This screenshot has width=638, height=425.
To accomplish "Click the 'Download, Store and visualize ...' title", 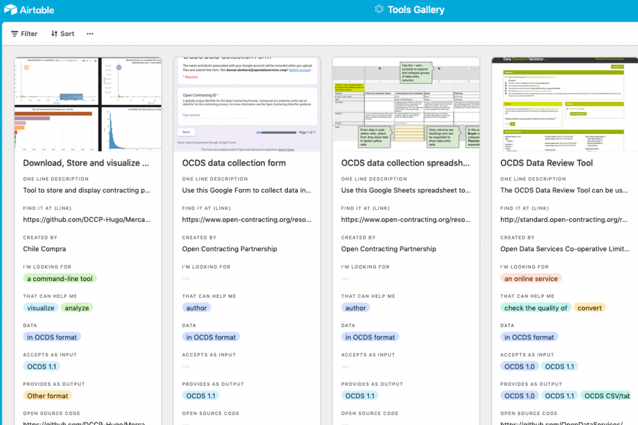I will click(x=86, y=163).
